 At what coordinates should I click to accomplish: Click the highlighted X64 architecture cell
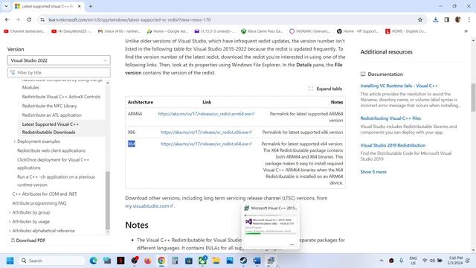click(x=132, y=144)
